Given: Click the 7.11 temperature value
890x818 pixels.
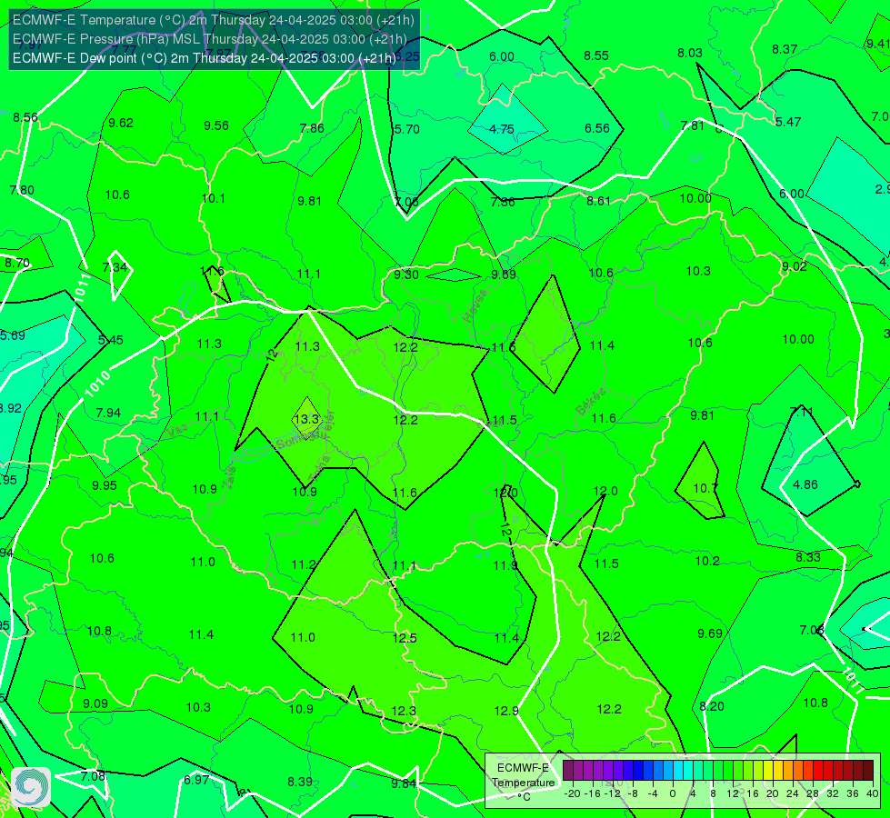Looking at the screenshot, I should [x=802, y=412].
